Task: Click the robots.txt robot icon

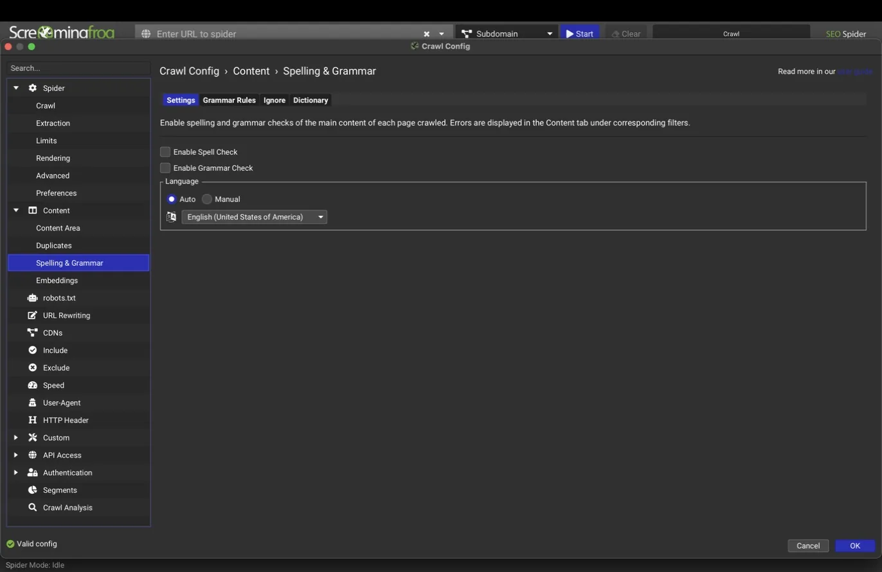Action: pyautogui.click(x=33, y=298)
